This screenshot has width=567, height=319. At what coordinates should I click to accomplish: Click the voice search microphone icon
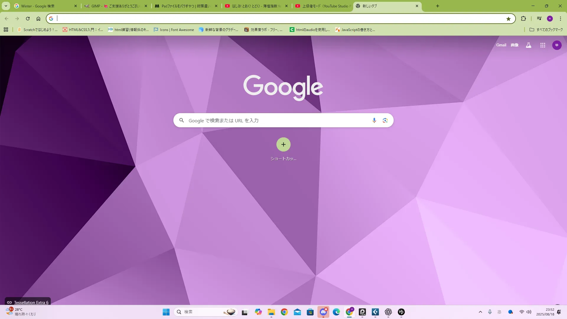click(374, 121)
